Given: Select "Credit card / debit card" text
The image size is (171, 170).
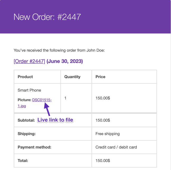Looking at the screenshot, I should 116,147.
